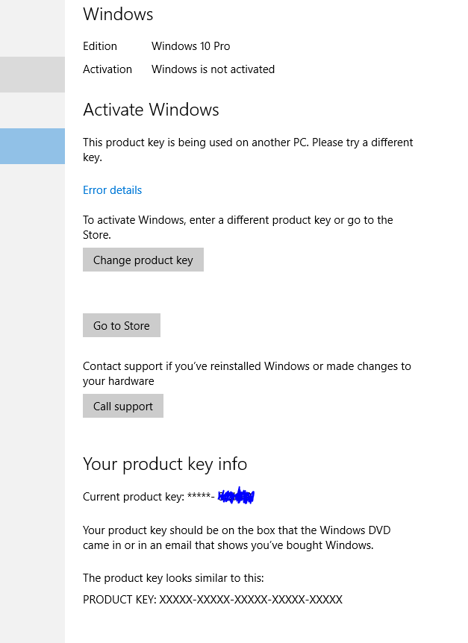The width and height of the screenshot is (468, 643).
Task: Click the 'Windows is not activated' status
Action: point(213,69)
